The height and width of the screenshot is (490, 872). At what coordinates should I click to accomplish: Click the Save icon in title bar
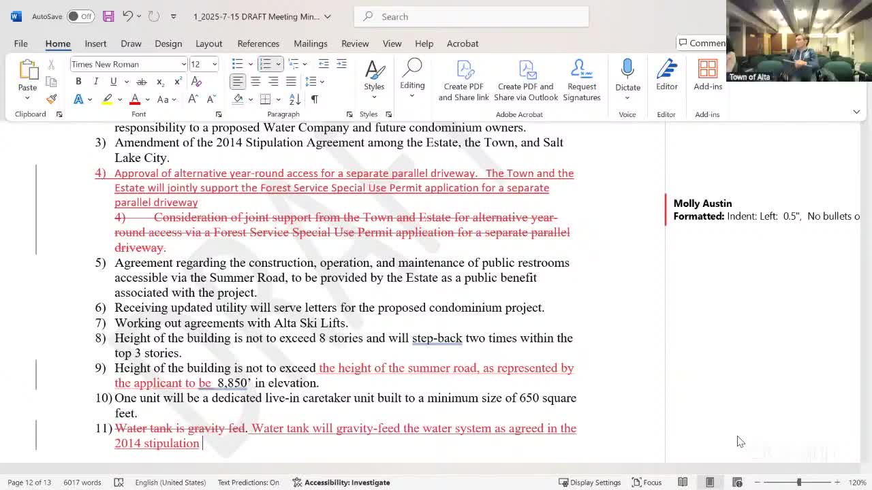(108, 16)
